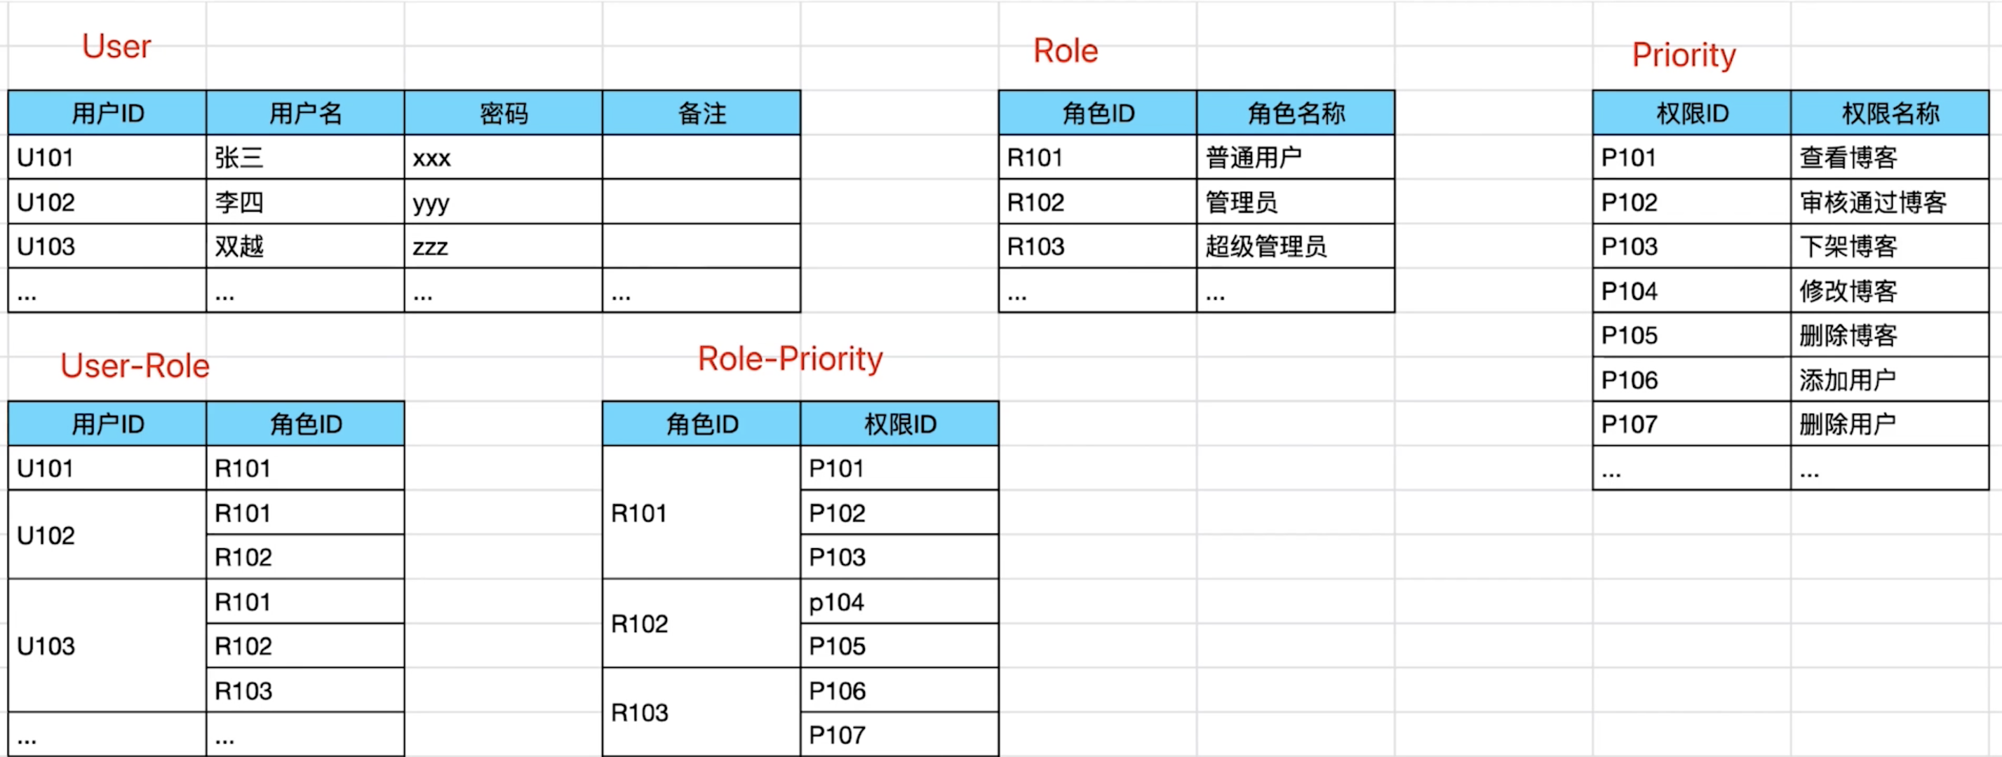Click the 备注 header cell
This screenshot has height=757, width=2002.
pos(701,114)
